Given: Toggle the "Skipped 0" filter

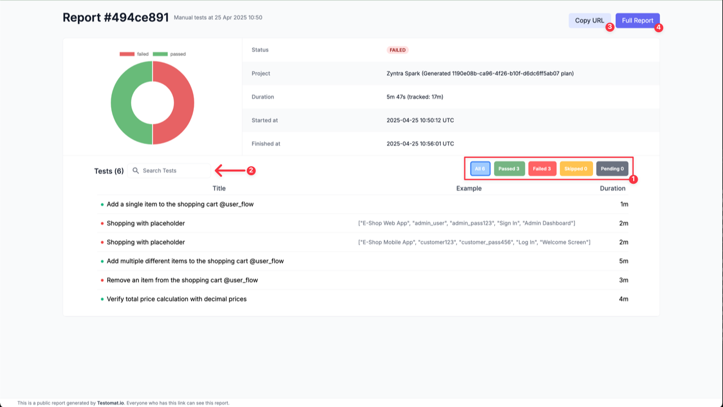Looking at the screenshot, I should [x=576, y=168].
